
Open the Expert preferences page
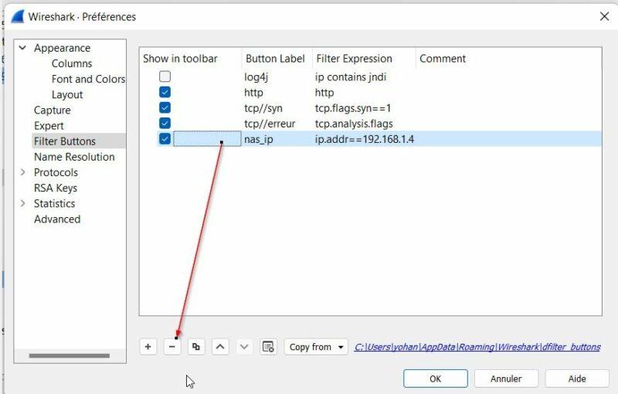tap(49, 126)
